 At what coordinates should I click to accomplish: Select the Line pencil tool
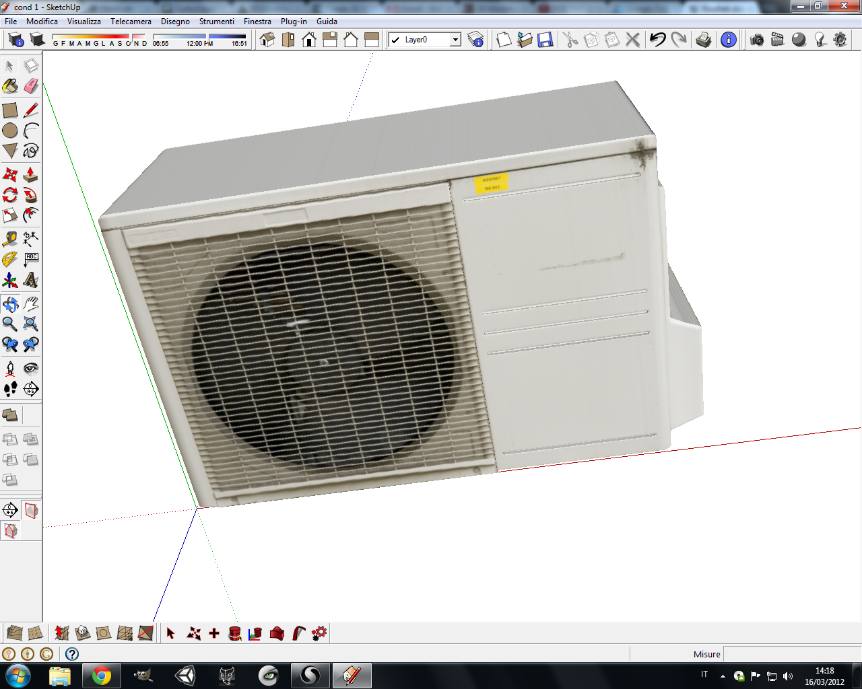coord(31,110)
